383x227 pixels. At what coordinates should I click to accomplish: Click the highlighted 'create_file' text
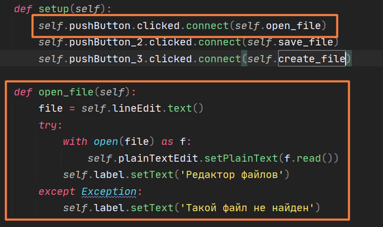coord(312,58)
